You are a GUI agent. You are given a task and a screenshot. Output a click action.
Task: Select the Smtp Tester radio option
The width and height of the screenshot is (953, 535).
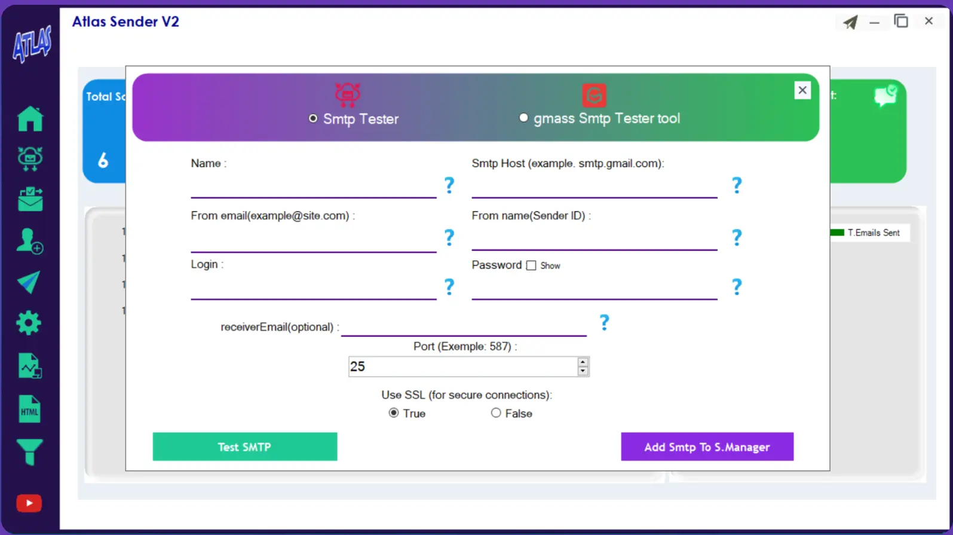pos(313,118)
